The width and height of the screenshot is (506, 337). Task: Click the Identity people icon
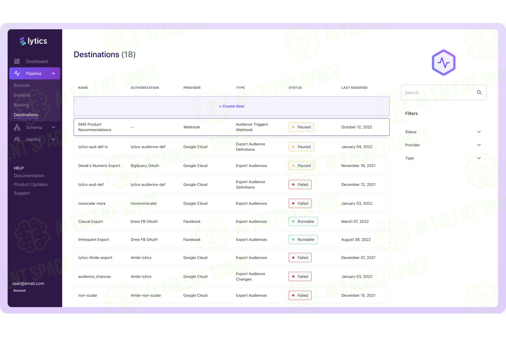pyautogui.click(x=17, y=139)
